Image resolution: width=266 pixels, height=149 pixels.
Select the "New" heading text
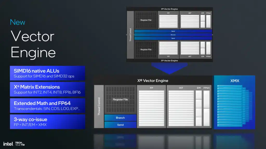(17, 22)
